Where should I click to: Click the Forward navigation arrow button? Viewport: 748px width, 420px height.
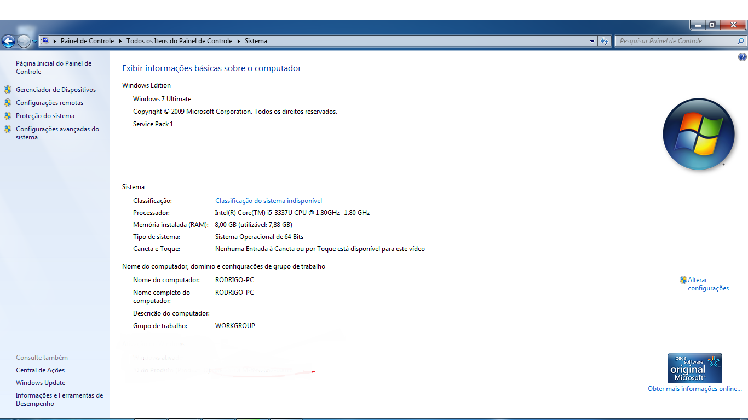click(x=24, y=41)
